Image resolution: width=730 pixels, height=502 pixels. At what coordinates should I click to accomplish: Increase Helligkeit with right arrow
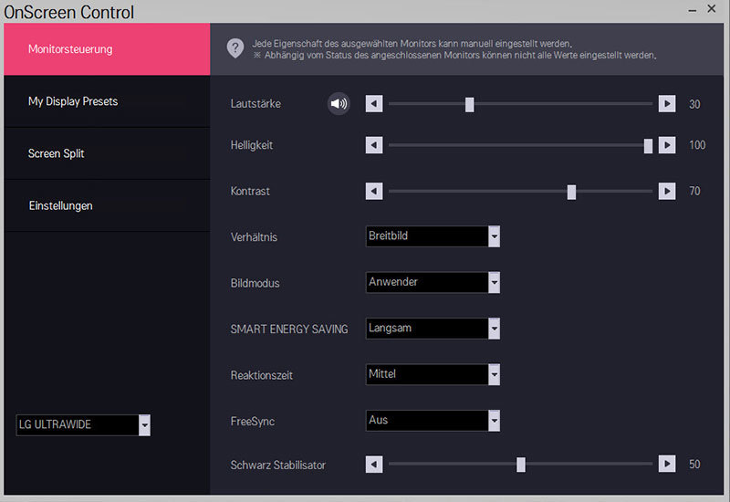click(667, 145)
